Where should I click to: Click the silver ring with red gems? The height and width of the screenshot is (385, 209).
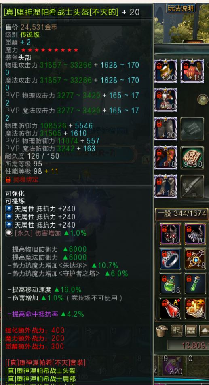click(x=171, y=259)
